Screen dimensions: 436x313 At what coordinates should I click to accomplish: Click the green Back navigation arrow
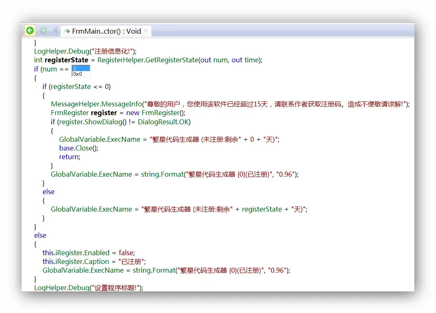click(x=30, y=31)
